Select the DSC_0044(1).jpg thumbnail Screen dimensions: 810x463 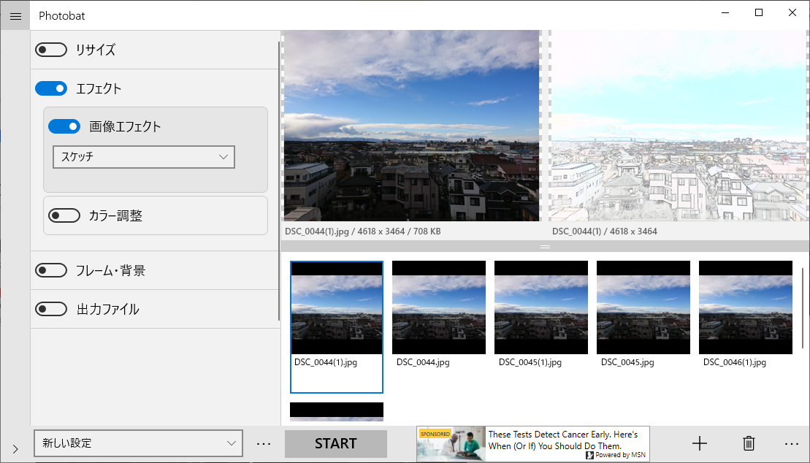click(336, 326)
